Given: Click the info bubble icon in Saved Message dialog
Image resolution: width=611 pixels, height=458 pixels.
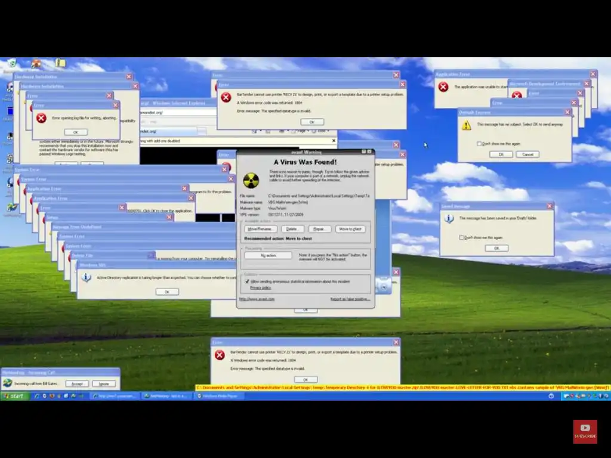Looking at the screenshot, I should tap(449, 218).
